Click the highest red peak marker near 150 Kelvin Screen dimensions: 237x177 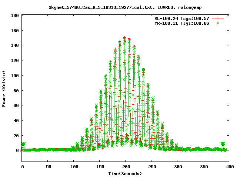click(124, 37)
